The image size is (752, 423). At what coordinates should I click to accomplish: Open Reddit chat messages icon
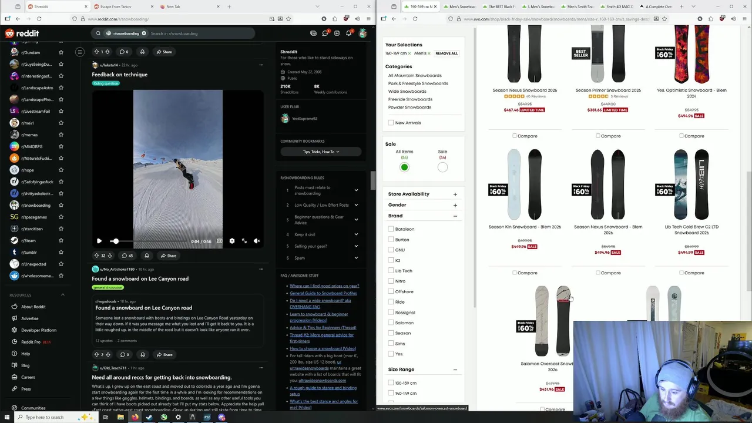(325, 33)
